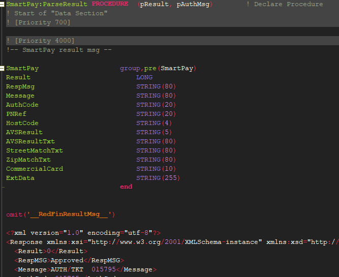Place cursor on pAuthMsg parameter
Viewport: 339px width, 277px height.
(194, 4)
